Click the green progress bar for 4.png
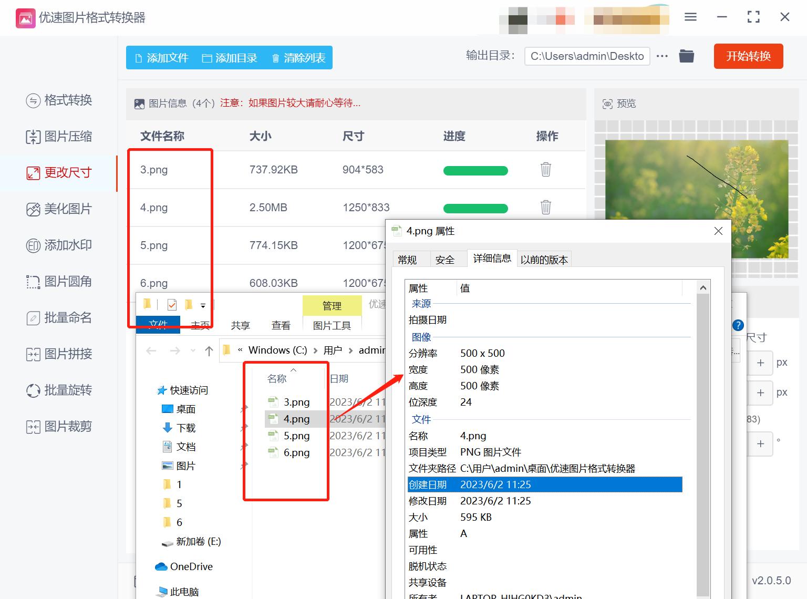 (x=475, y=208)
